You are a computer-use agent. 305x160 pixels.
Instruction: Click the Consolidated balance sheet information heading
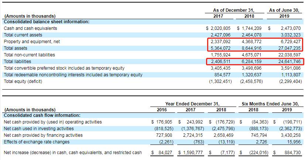tap(47, 22)
